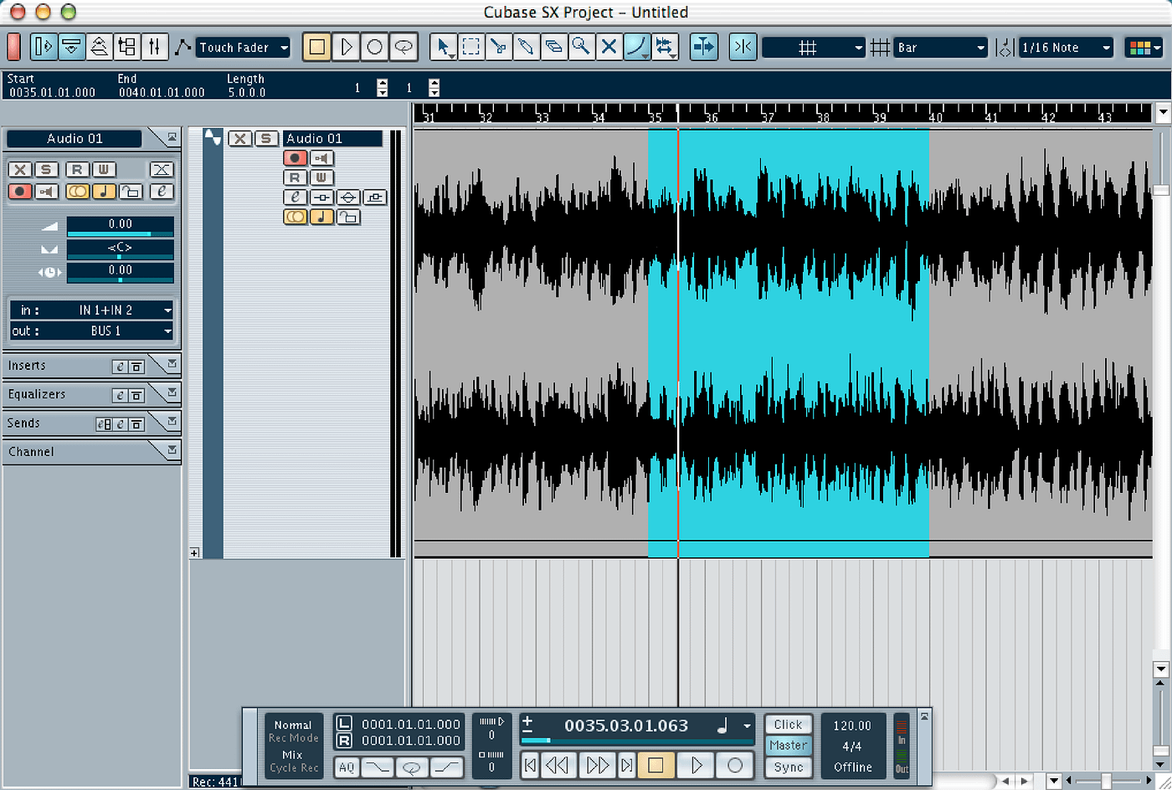Select the Mute X tool
Screen dimensions: 1172x790
pyautogui.click(x=609, y=47)
